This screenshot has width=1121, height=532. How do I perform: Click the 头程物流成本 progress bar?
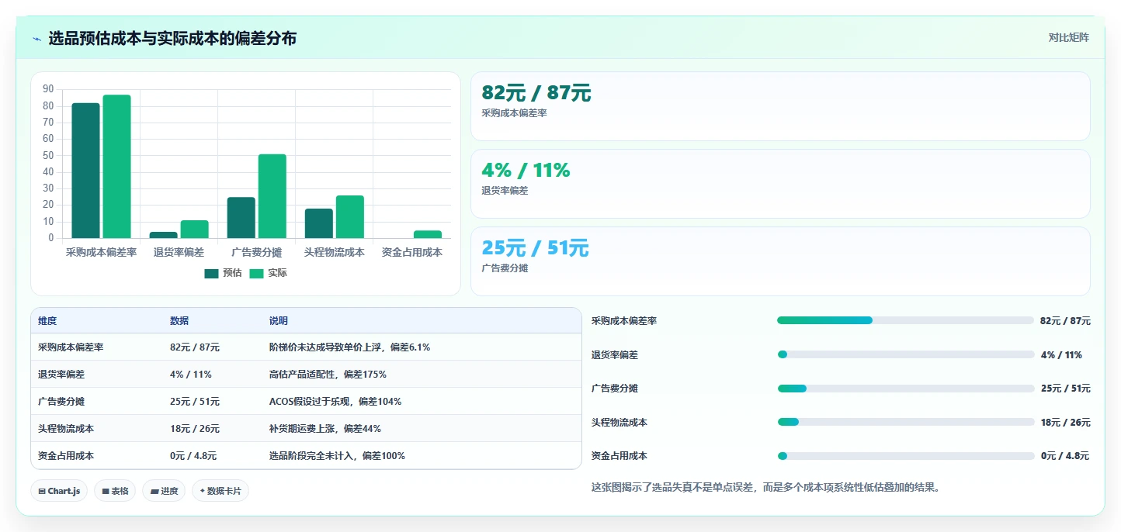[x=905, y=422]
